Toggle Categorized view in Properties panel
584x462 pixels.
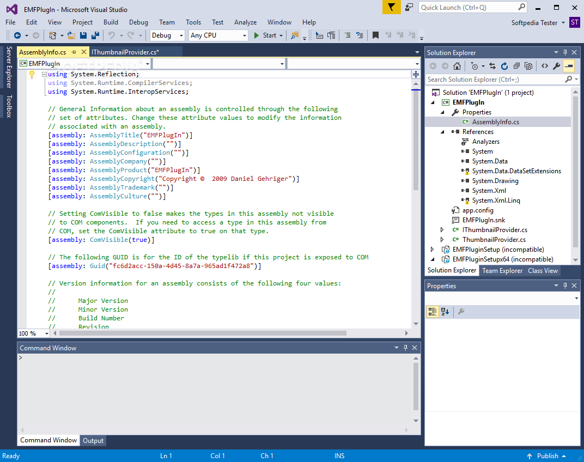click(433, 312)
